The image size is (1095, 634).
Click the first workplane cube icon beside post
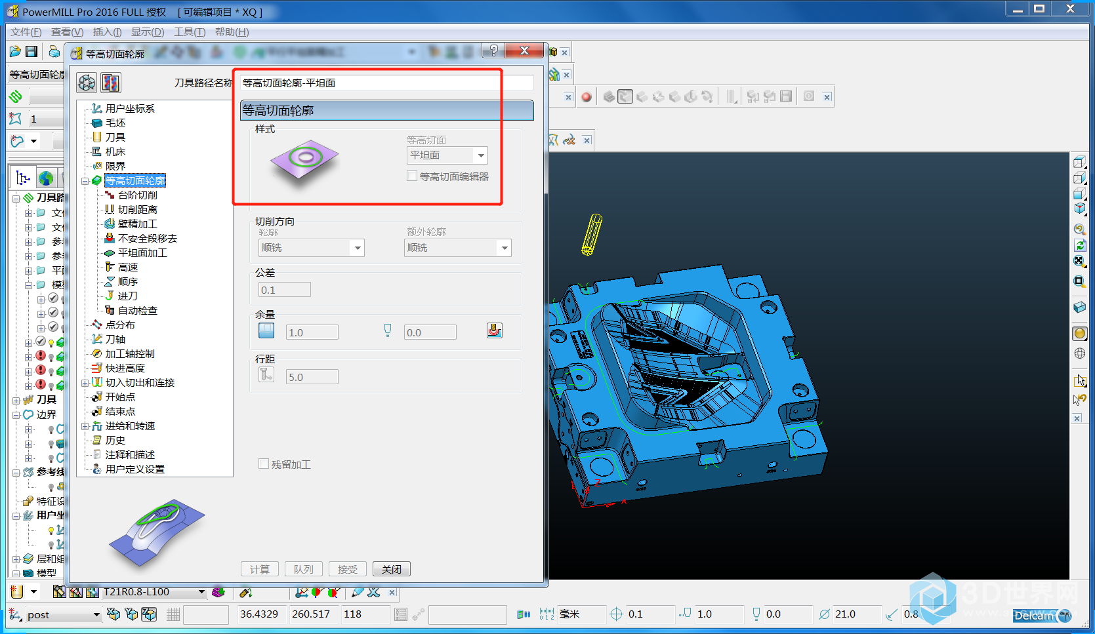pyautogui.click(x=114, y=614)
